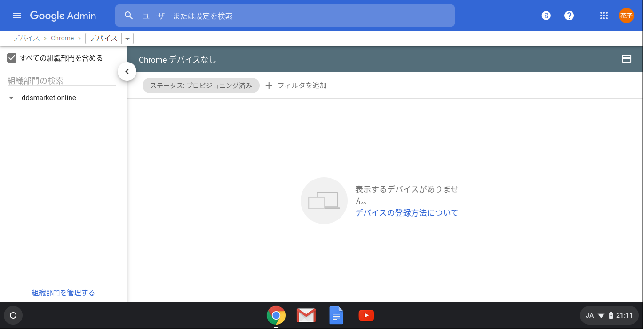Click the ステータス: プロビジョニング済み filter chip
The height and width of the screenshot is (329, 643).
pyautogui.click(x=201, y=86)
